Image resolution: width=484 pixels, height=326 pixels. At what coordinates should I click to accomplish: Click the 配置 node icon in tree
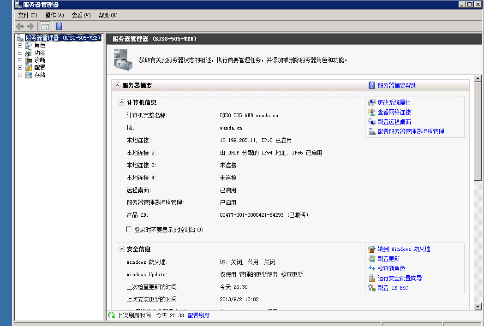29,67
